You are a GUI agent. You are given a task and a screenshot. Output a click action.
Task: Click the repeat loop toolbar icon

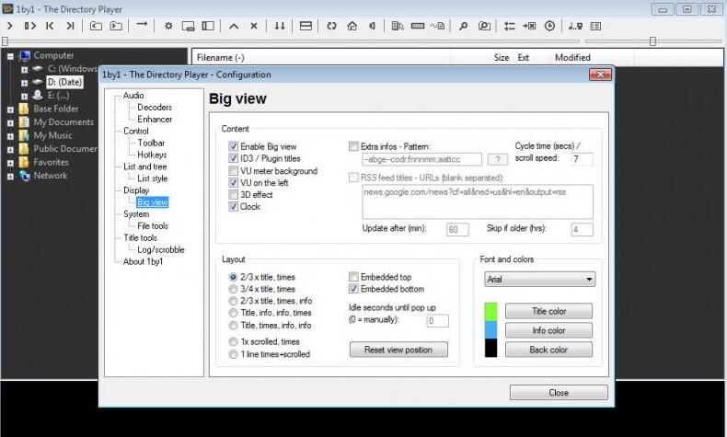pos(331,26)
